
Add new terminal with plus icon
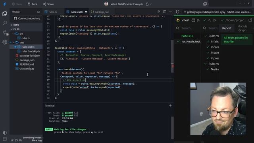tap(170, 106)
